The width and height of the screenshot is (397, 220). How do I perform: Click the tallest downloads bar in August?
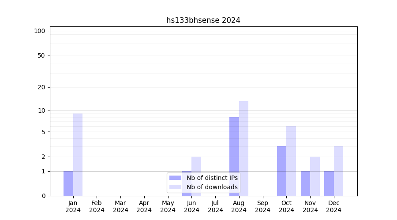pos(243,148)
